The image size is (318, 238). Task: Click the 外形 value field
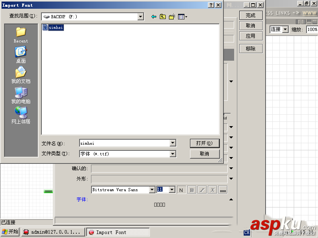pos(159,179)
